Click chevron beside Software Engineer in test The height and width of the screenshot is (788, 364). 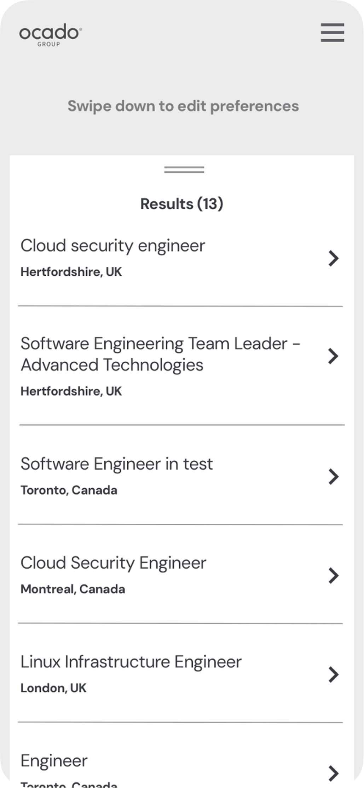tap(333, 477)
